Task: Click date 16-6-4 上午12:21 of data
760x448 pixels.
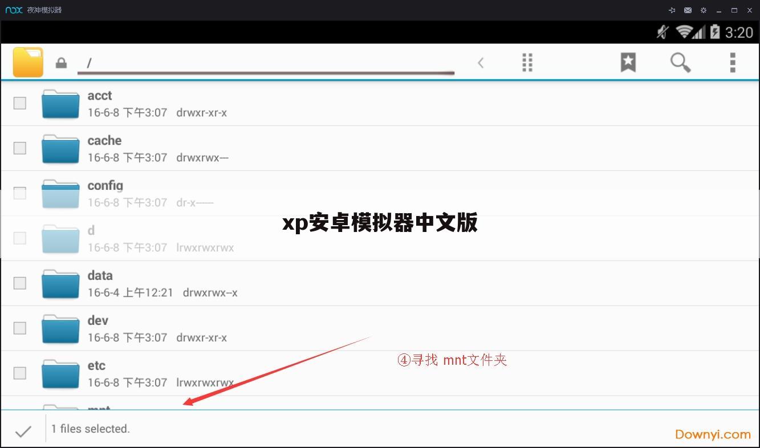Action: (x=130, y=293)
